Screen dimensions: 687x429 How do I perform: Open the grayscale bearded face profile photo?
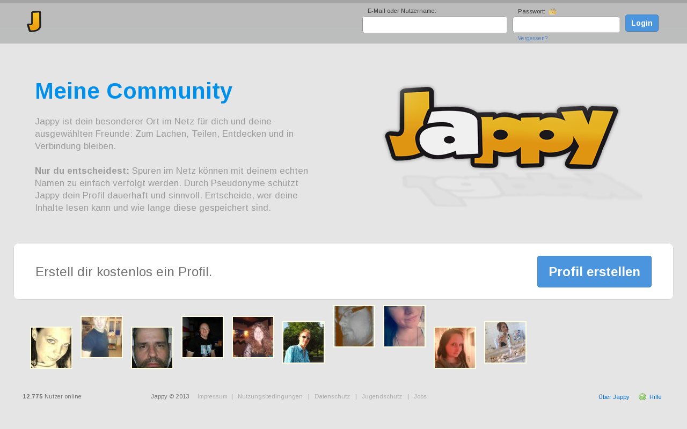pos(354,326)
